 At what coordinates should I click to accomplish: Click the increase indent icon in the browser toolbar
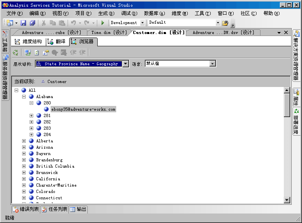pyautogui.click(x=82, y=52)
